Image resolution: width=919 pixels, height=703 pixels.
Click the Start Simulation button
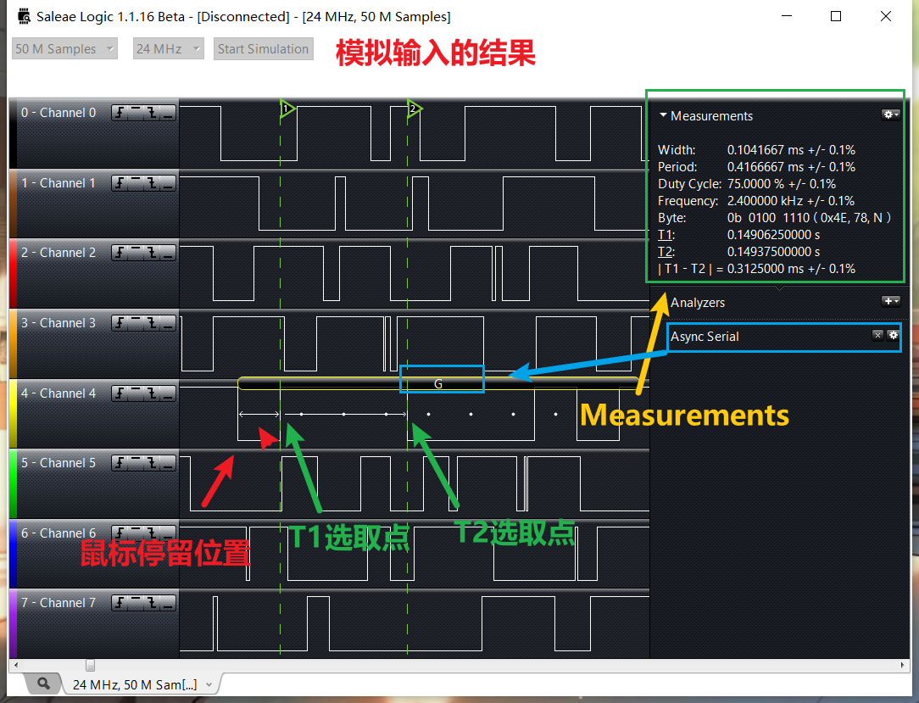[x=263, y=48]
